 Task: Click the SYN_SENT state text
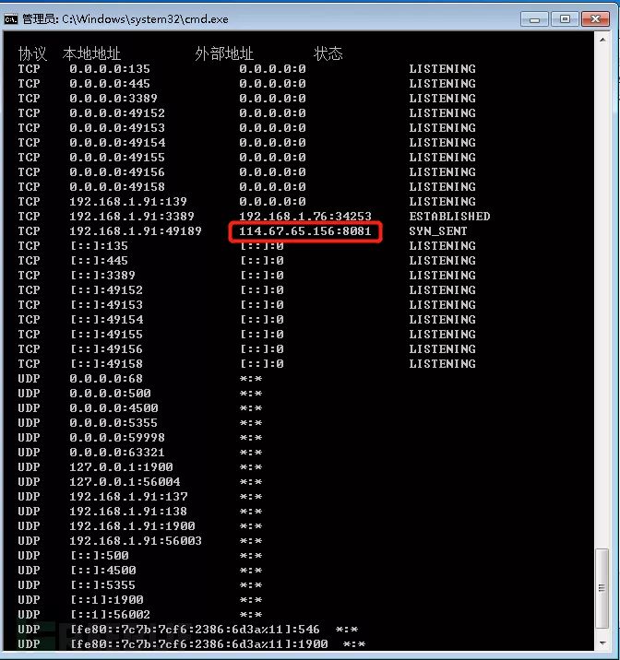(438, 231)
